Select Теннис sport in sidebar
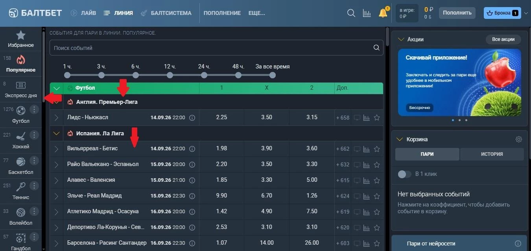This screenshot has height=251, width=531. (x=20, y=186)
